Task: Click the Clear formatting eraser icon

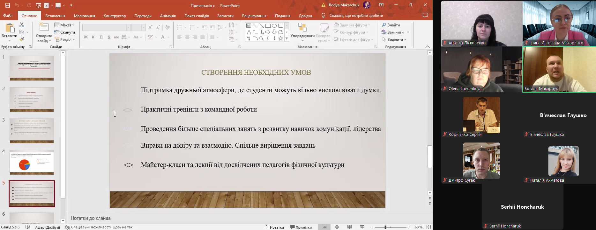Action: [x=168, y=28]
